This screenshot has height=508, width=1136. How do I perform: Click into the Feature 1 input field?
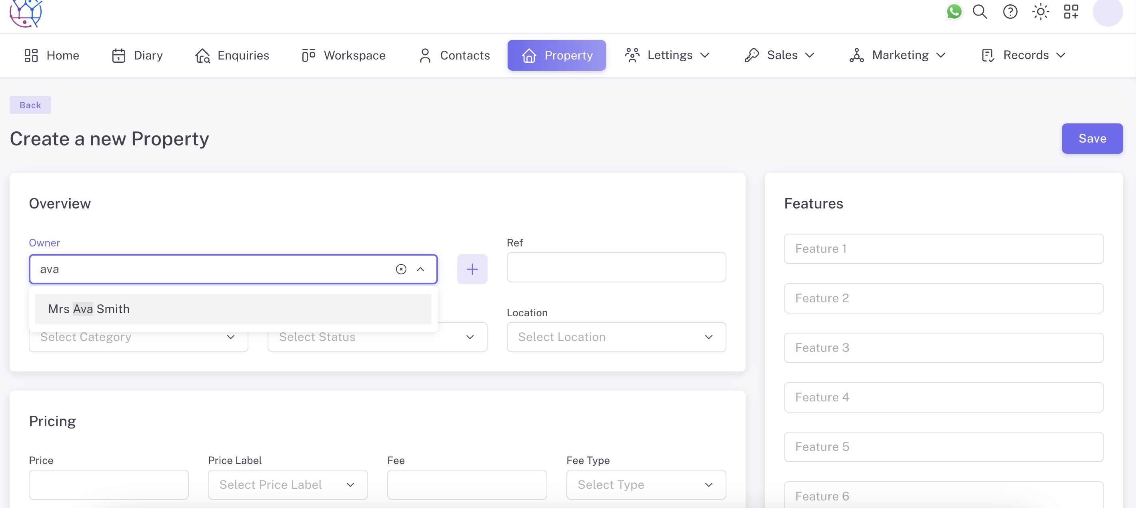[943, 249]
